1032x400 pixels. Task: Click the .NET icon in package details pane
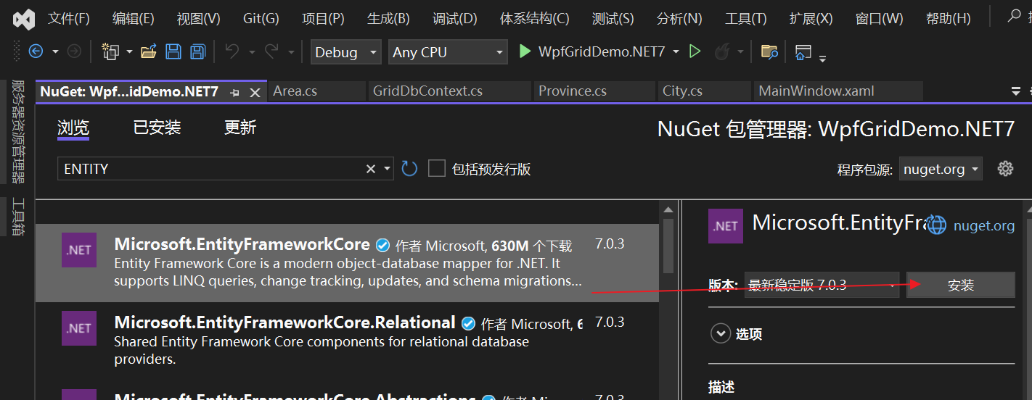click(x=726, y=225)
